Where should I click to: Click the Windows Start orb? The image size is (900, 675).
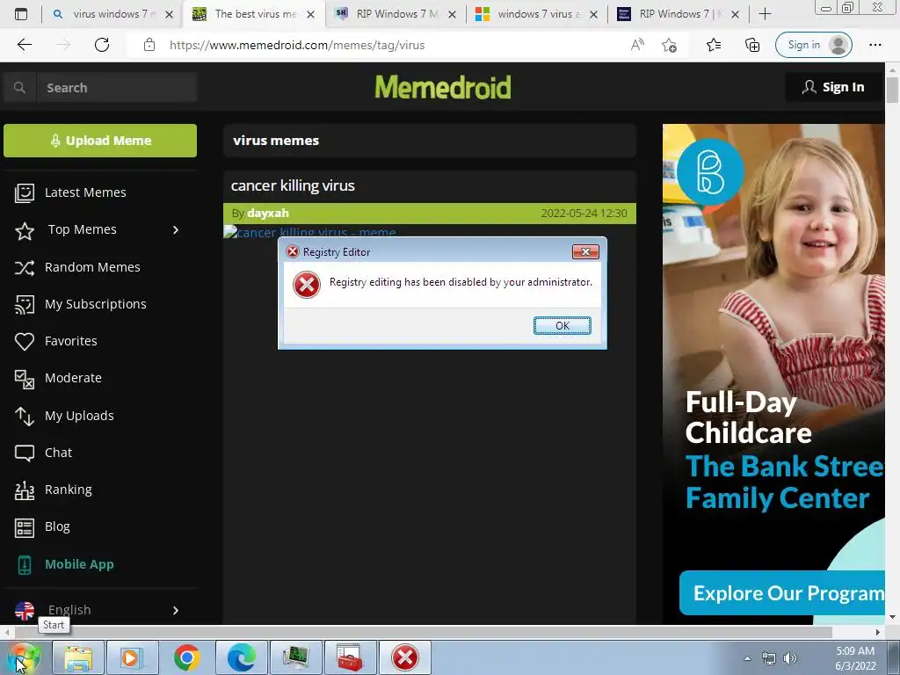coord(23,657)
